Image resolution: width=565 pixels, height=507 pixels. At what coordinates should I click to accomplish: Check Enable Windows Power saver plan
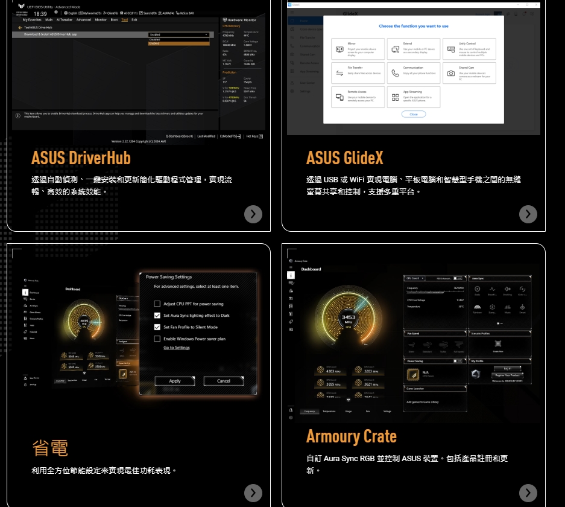click(157, 339)
